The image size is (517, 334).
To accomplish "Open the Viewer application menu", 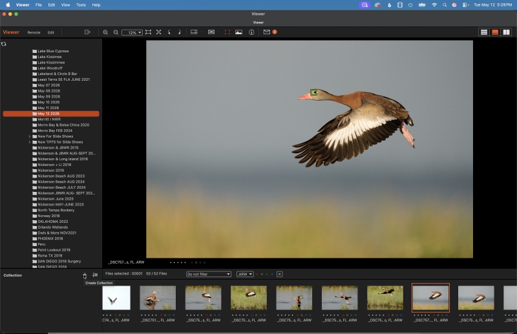I will (23, 5).
